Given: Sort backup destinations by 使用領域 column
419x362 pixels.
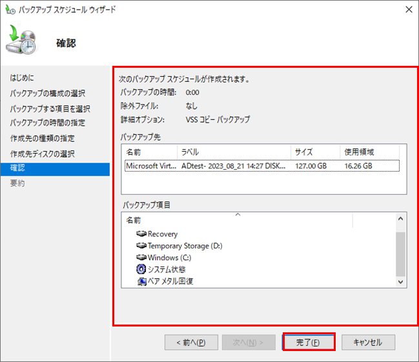Looking at the screenshot, I should coord(370,152).
